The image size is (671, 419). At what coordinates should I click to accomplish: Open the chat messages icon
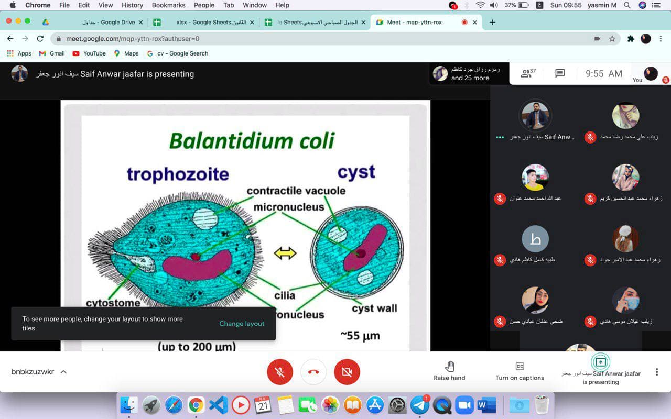coord(560,74)
